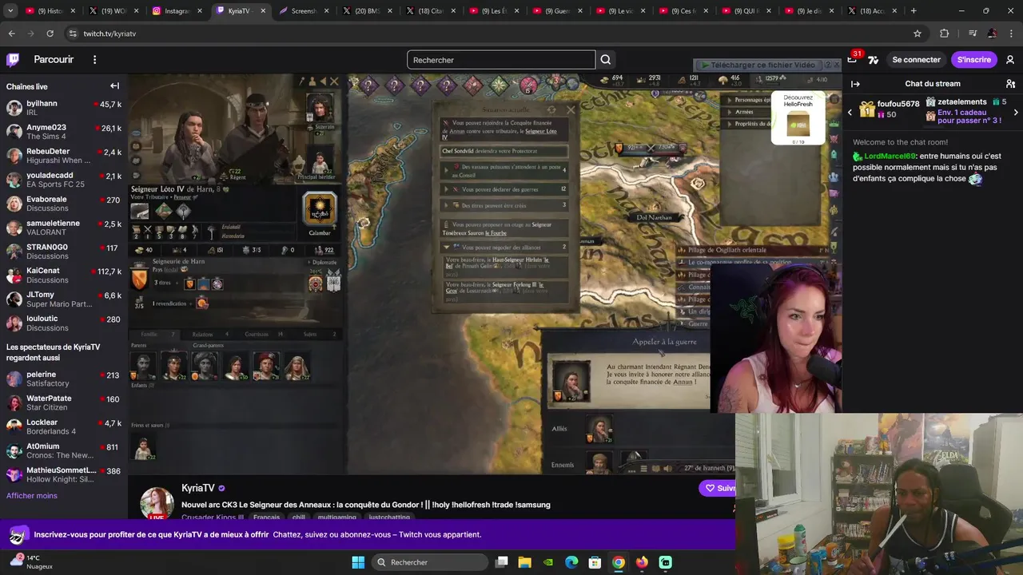
Task: Switch to the (20) BMS browser tab
Action: coord(366,11)
